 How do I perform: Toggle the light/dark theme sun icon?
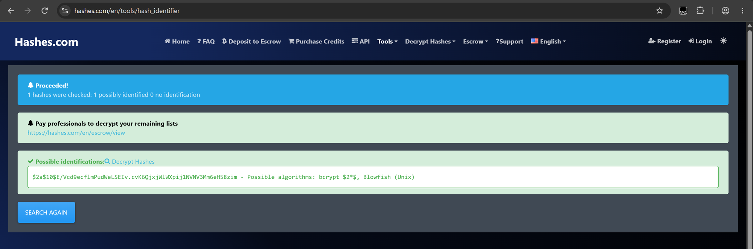723,41
